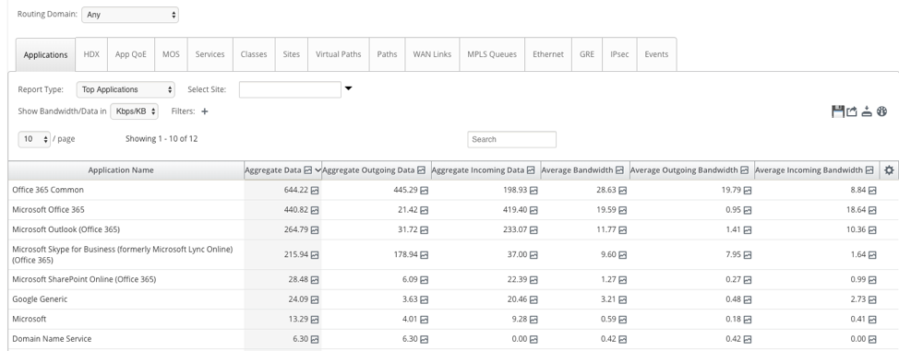The image size is (899, 351).
Task: Open graph icon beside 440.82 value
Action: pyautogui.click(x=315, y=210)
